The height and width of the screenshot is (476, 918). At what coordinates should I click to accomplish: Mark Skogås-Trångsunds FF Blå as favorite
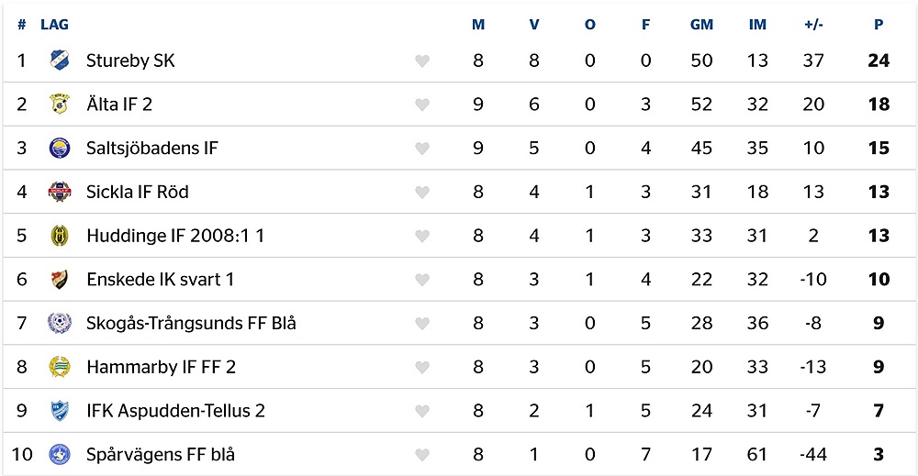[x=422, y=324]
